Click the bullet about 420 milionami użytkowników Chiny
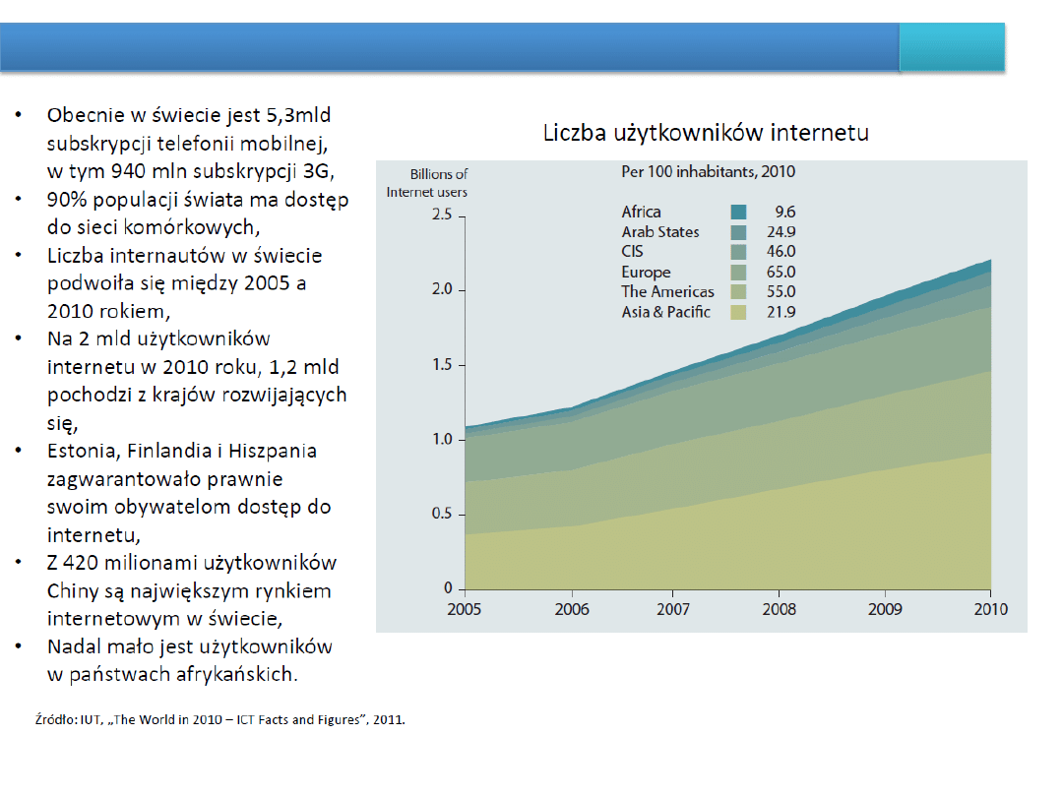The image size is (1063, 797). click(192, 590)
